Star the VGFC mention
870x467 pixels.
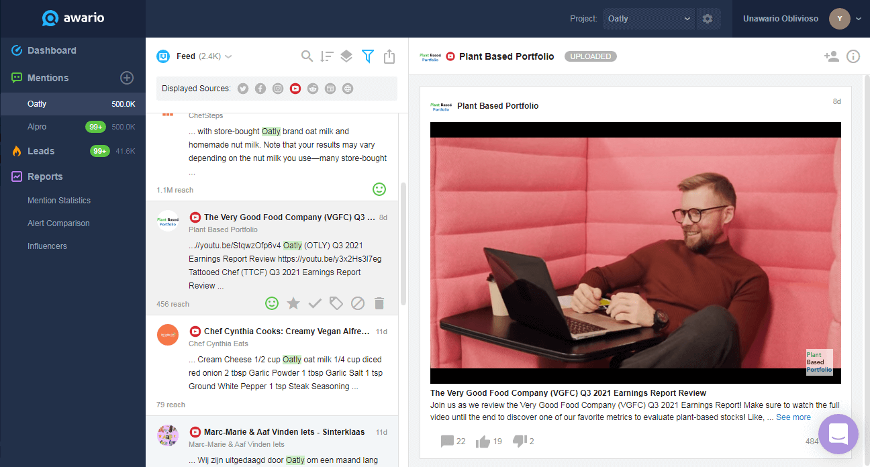coord(293,304)
